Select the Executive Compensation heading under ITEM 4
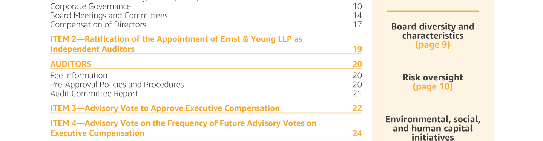Viewport: 543px width, 141px height. tap(97, 133)
